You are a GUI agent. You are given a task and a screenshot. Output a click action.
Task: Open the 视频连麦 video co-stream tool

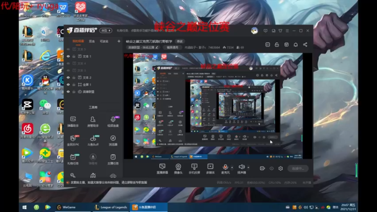(x=113, y=122)
